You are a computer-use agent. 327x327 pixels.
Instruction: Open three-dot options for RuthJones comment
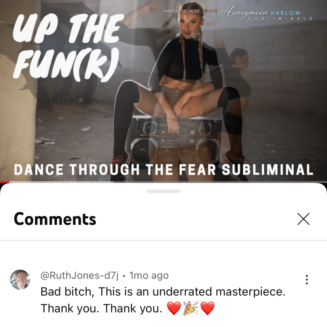(x=306, y=279)
